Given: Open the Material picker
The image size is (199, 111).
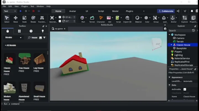Looking at the screenshot, I should (x=137, y=19).
